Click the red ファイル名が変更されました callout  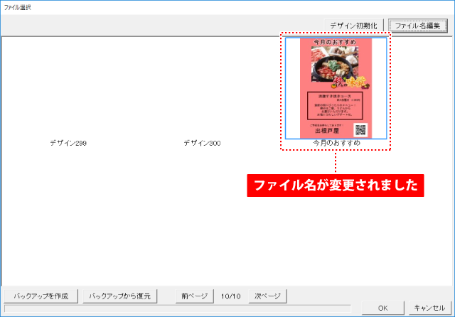point(336,185)
